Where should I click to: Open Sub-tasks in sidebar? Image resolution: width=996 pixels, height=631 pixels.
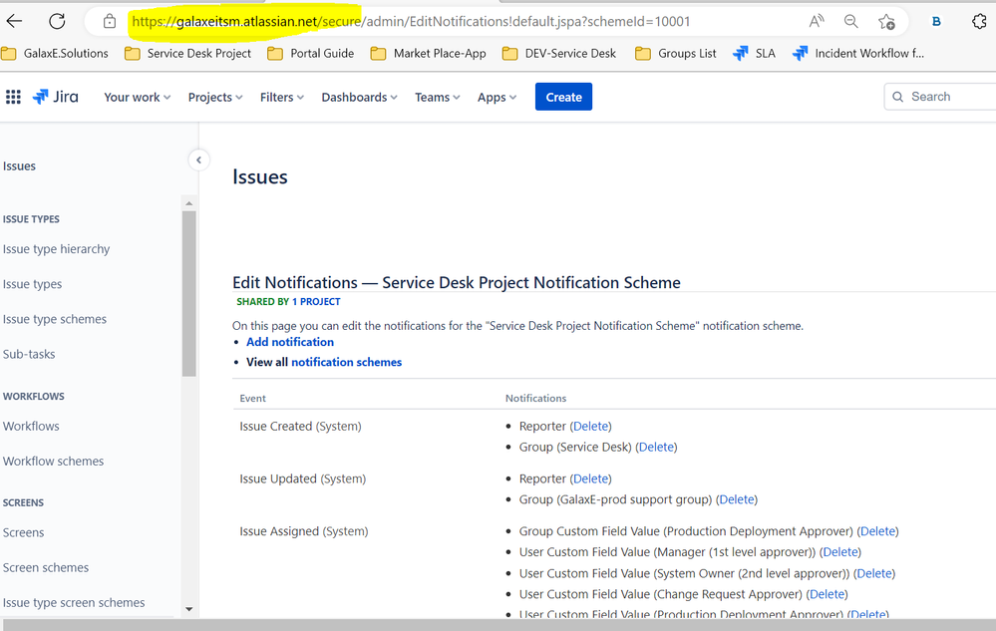[29, 354]
